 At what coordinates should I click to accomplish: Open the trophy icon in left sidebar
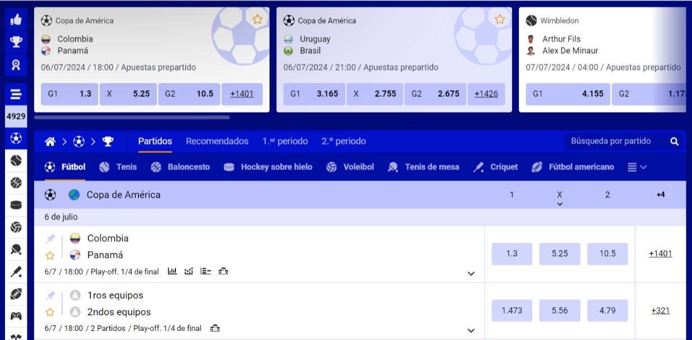tap(16, 42)
